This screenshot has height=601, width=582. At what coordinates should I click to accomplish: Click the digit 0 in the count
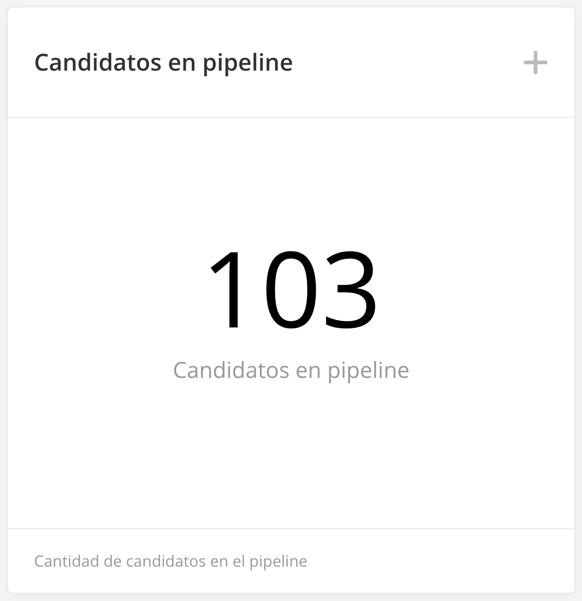coord(291,290)
